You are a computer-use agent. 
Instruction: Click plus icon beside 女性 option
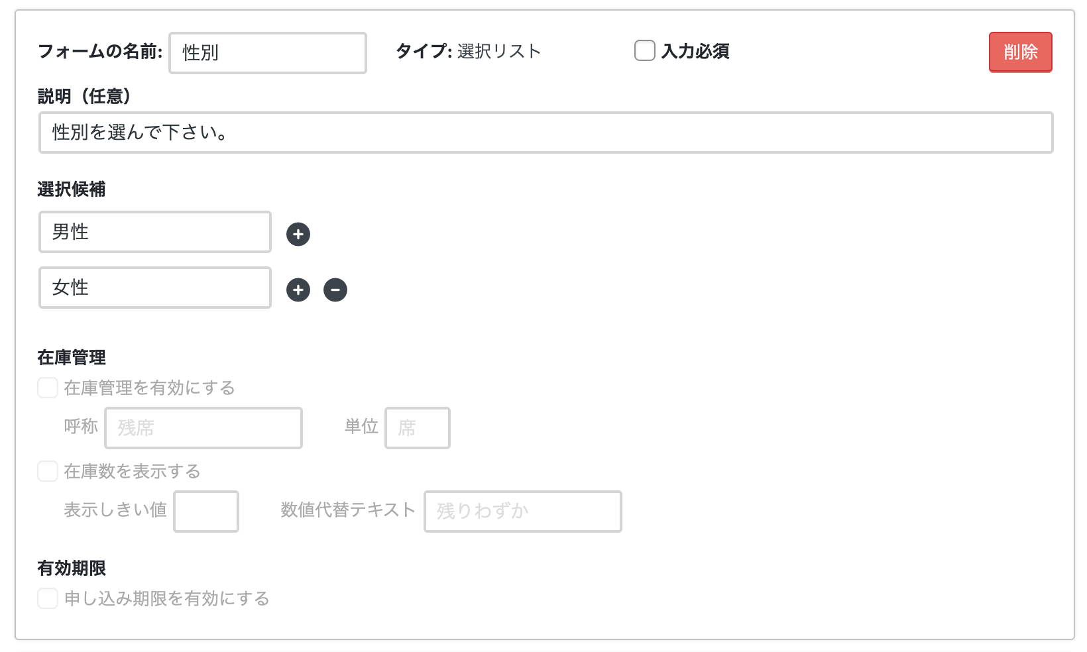click(298, 290)
